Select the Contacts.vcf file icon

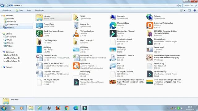[x=150, y=50]
